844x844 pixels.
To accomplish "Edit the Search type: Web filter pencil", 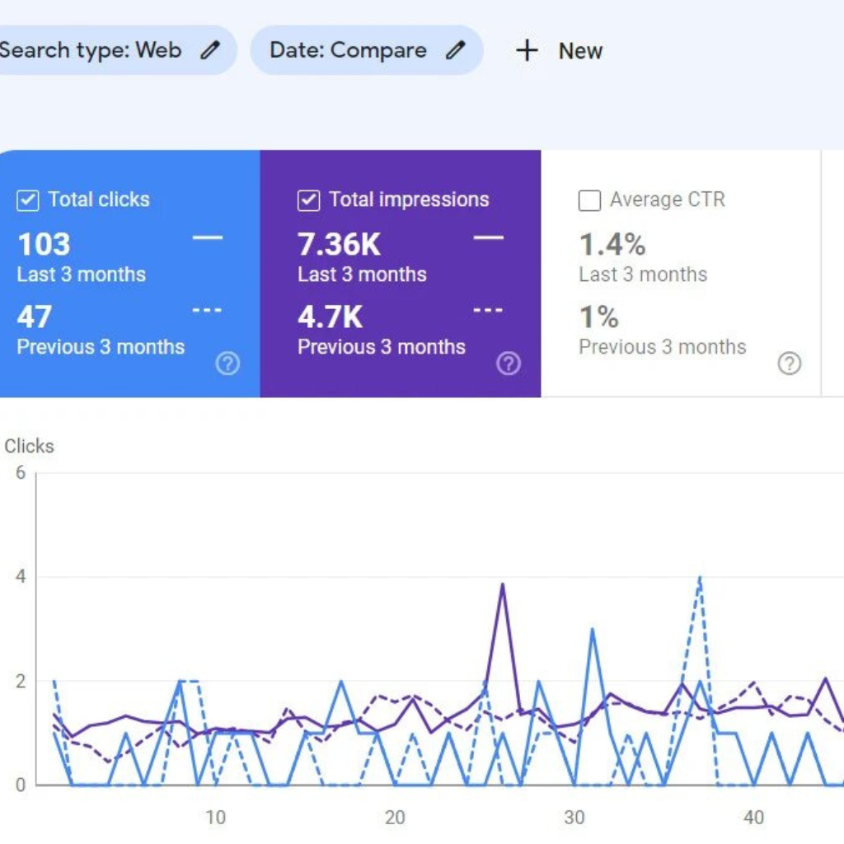I will [210, 50].
